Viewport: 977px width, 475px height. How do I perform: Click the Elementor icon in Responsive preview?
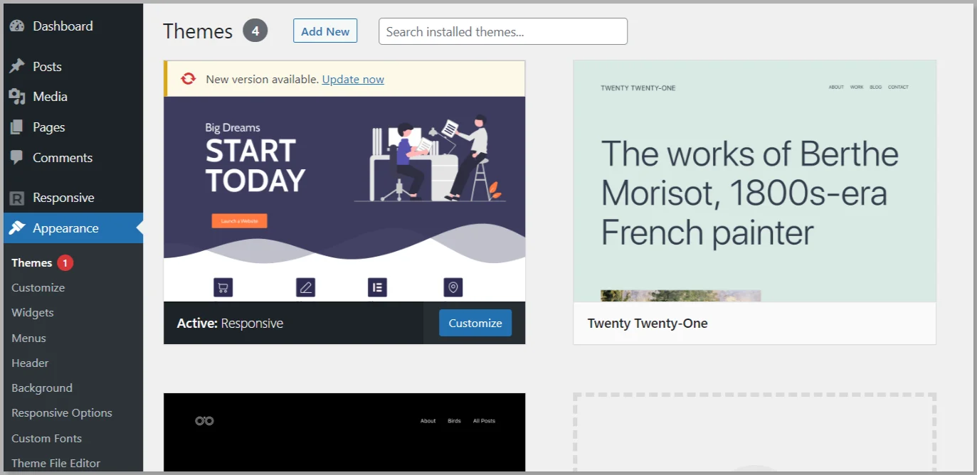click(377, 287)
